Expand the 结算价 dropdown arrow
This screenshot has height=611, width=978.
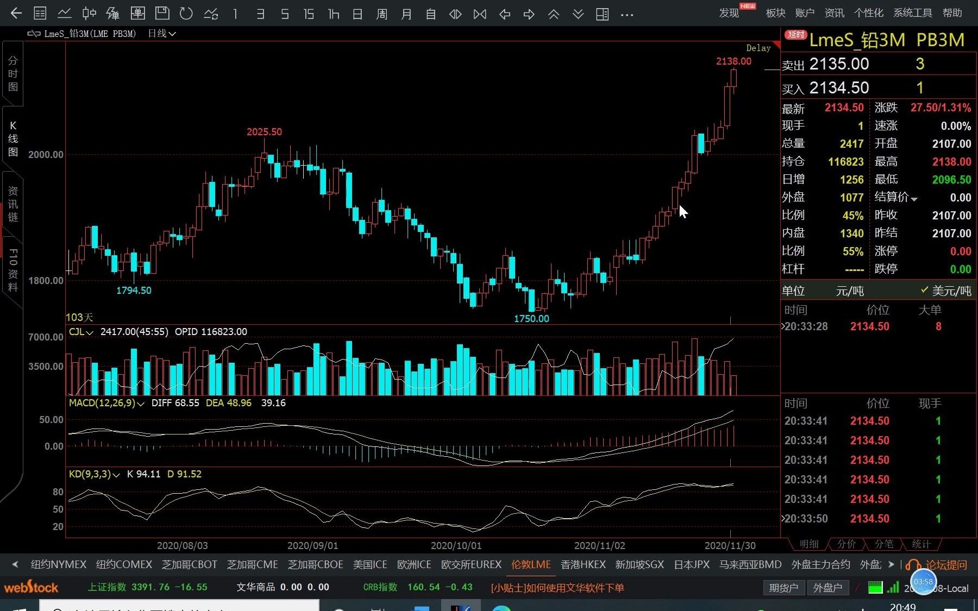(914, 199)
